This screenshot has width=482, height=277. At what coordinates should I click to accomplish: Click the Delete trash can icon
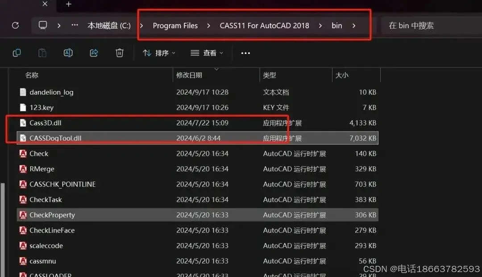[120, 53]
